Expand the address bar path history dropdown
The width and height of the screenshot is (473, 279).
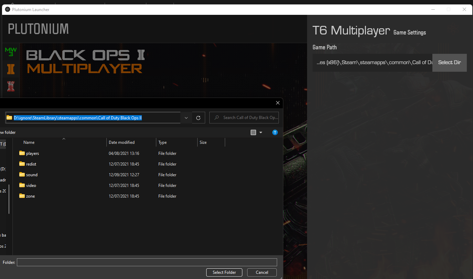pyautogui.click(x=186, y=118)
